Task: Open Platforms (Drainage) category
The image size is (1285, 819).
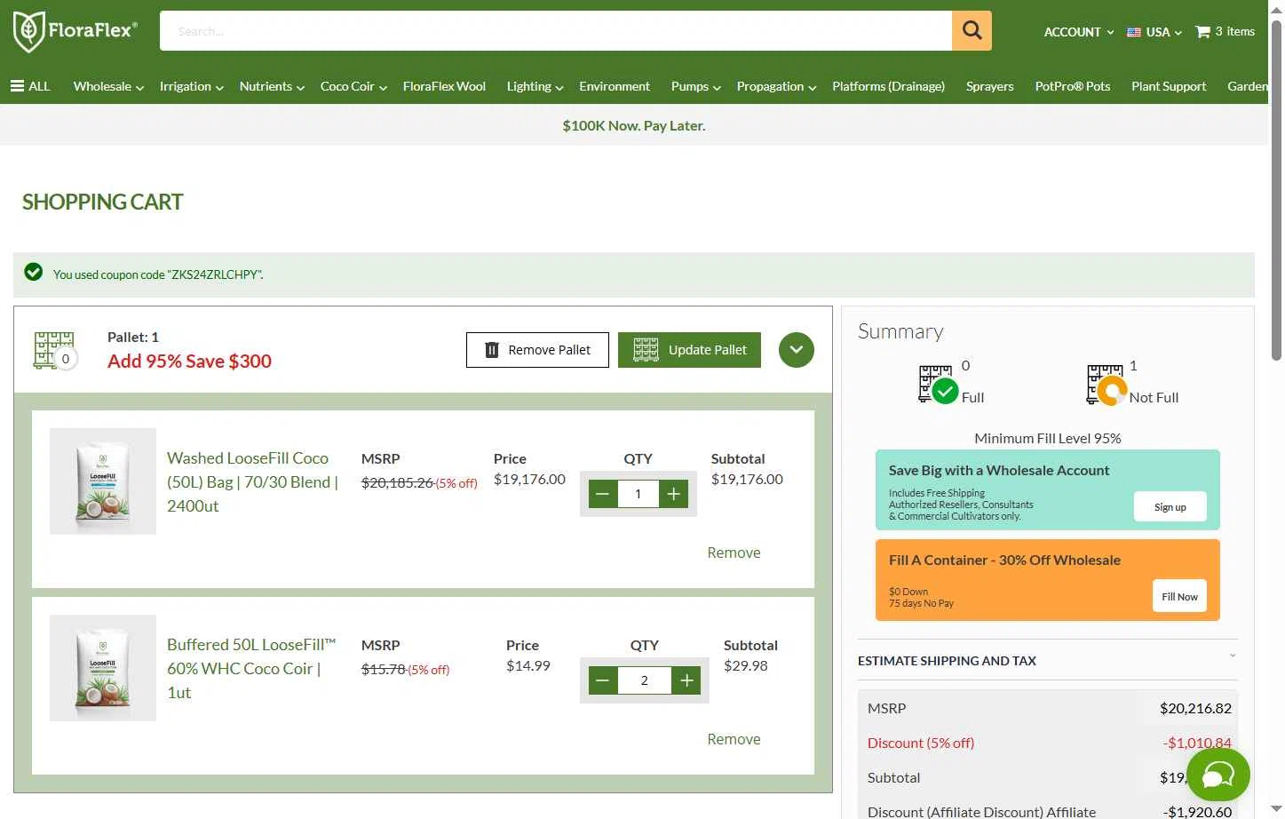Action: [888, 86]
